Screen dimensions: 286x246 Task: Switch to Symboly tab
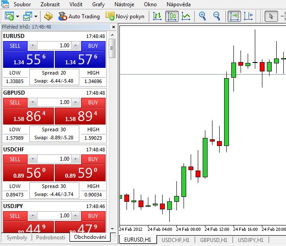[17, 238]
